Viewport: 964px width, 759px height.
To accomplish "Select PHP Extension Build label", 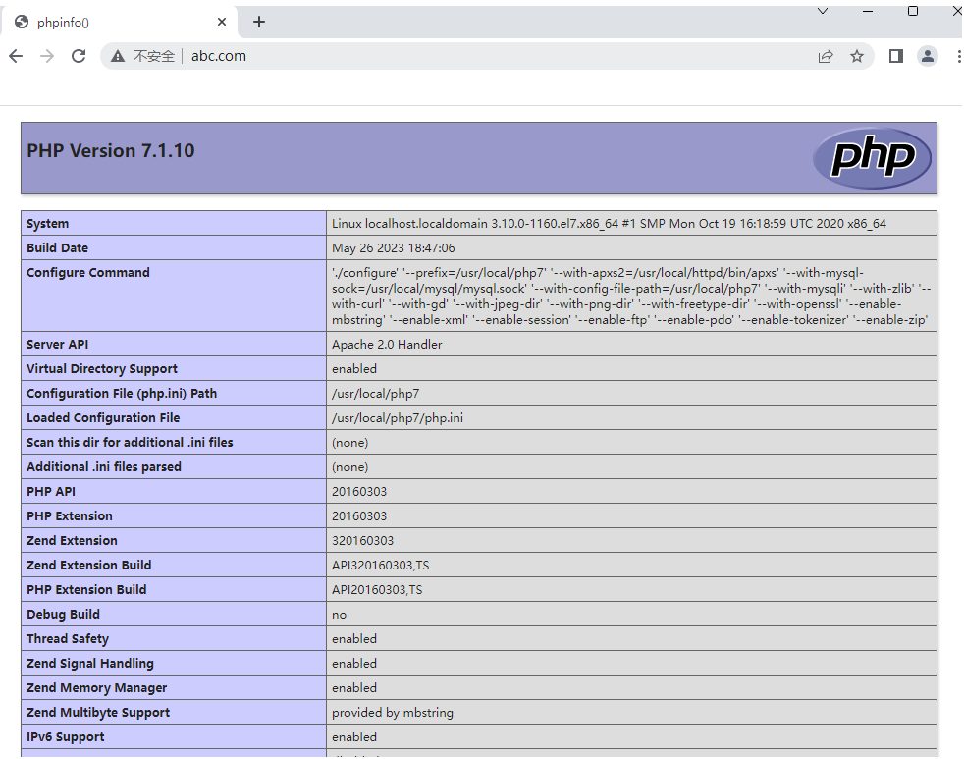I will (x=86, y=590).
